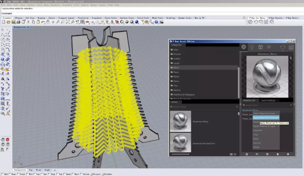This screenshot has height=176, width=304.
Task: Select the Pan hand tool icon
Action: (x=48, y=22)
